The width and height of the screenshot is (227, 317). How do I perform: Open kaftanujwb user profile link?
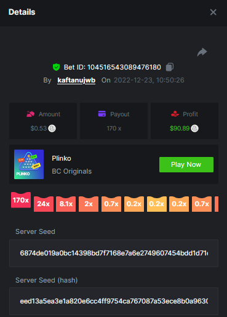(x=76, y=80)
